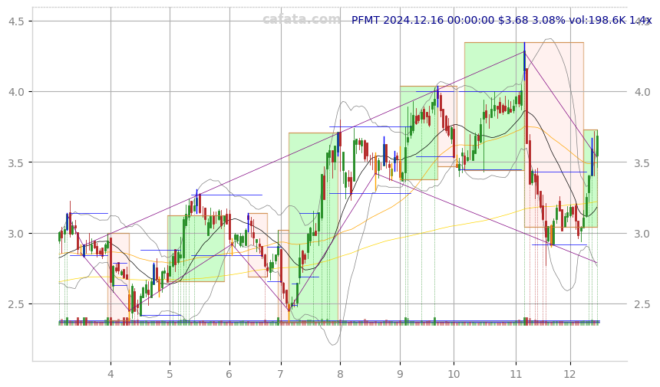
Task: Click the '4.5' label on left price axis
Action: 17,21
